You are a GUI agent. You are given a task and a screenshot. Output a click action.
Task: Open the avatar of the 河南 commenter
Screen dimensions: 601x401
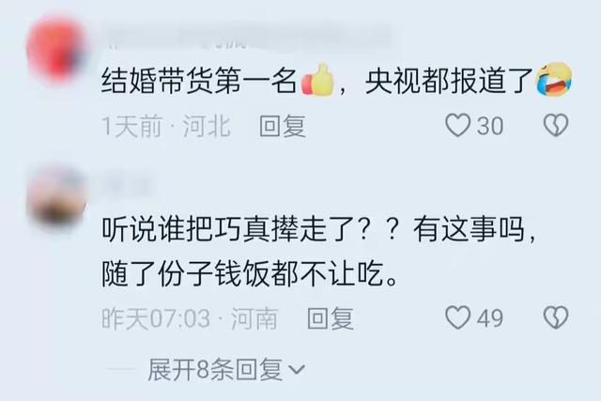[57, 198]
